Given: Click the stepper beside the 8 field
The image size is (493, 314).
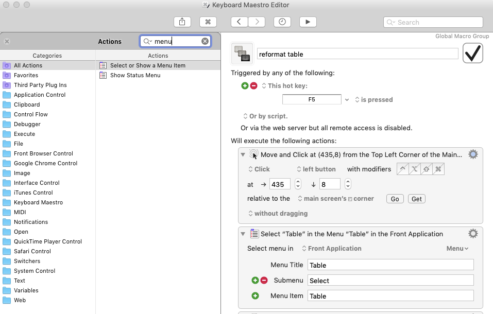Looking at the screenshot, I should pyautogui.click(x=348, y=184).
